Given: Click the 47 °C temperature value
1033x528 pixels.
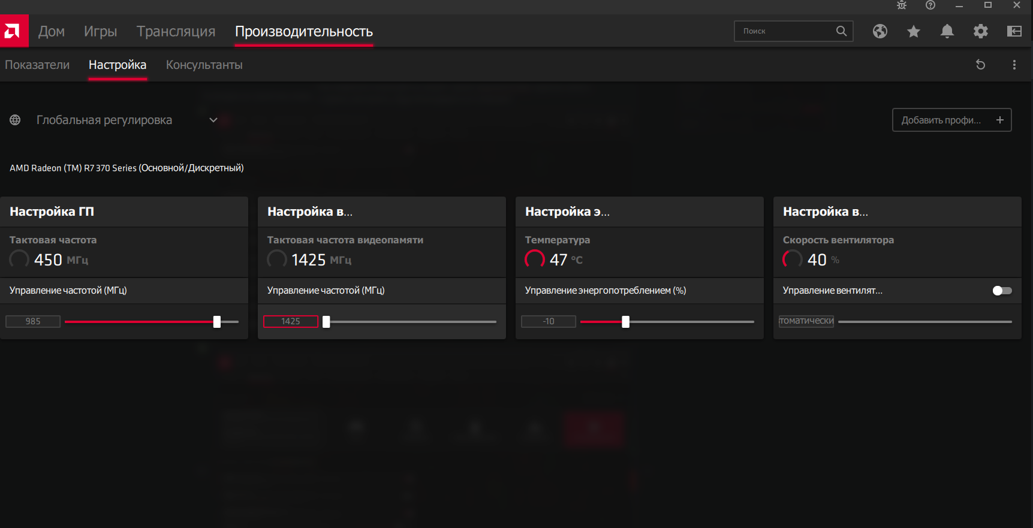Looking at the screenshot, I should click(x=566, y=260).
